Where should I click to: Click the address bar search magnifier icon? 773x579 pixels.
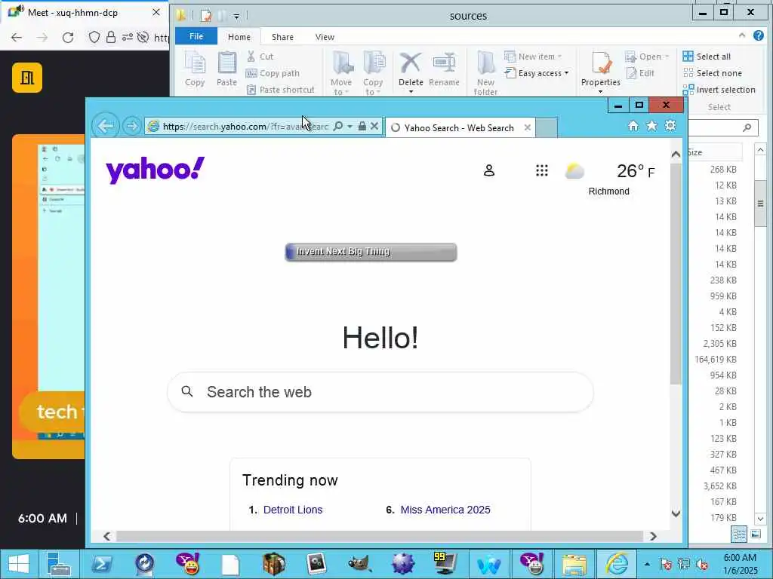click(x=337, y=127)
